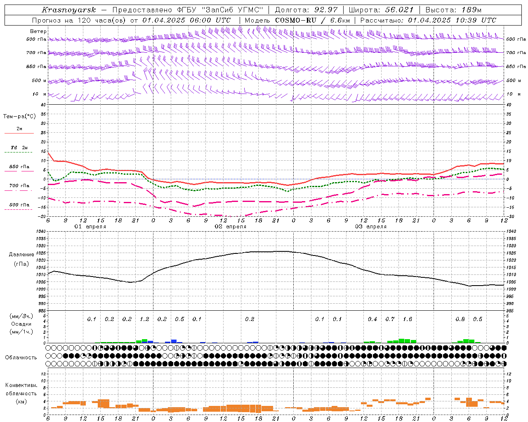Click the 'Тем-ра(°C)' temperature label
This screenshot has height=422, width=528.
19,117
